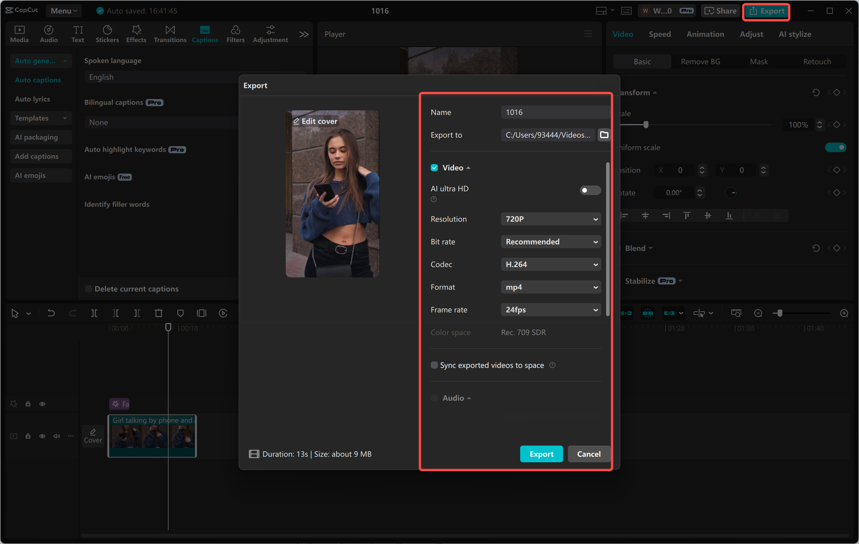This screenshot has width=859, height=544.
Task: Toggle the AI ultra HD switch
Action: pos(590,191)
